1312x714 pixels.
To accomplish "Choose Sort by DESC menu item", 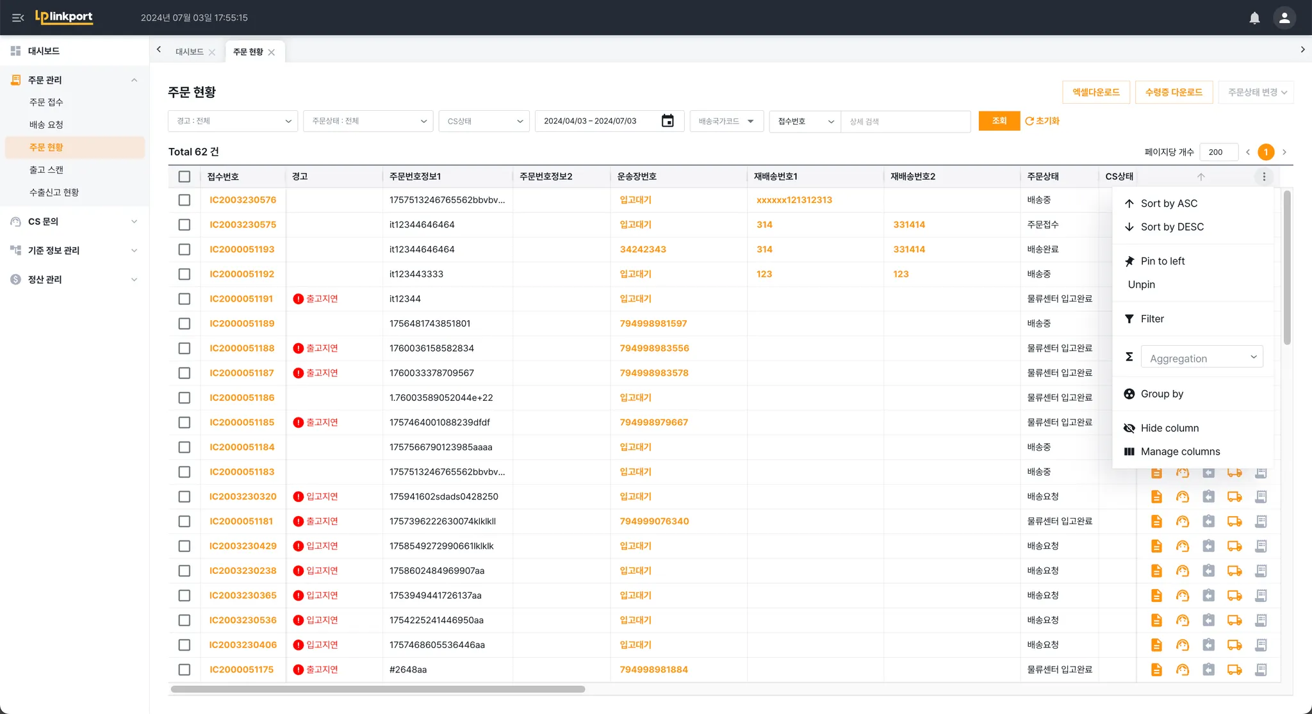I will tap(1172, 227).
